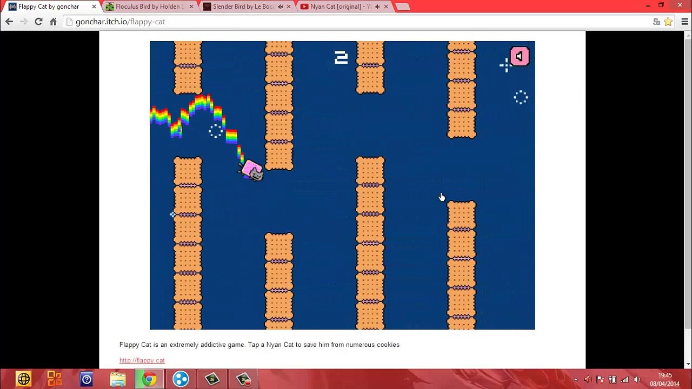Open the blue three-dot app in taskbar
692x389 pixels.
coord(181,379)
